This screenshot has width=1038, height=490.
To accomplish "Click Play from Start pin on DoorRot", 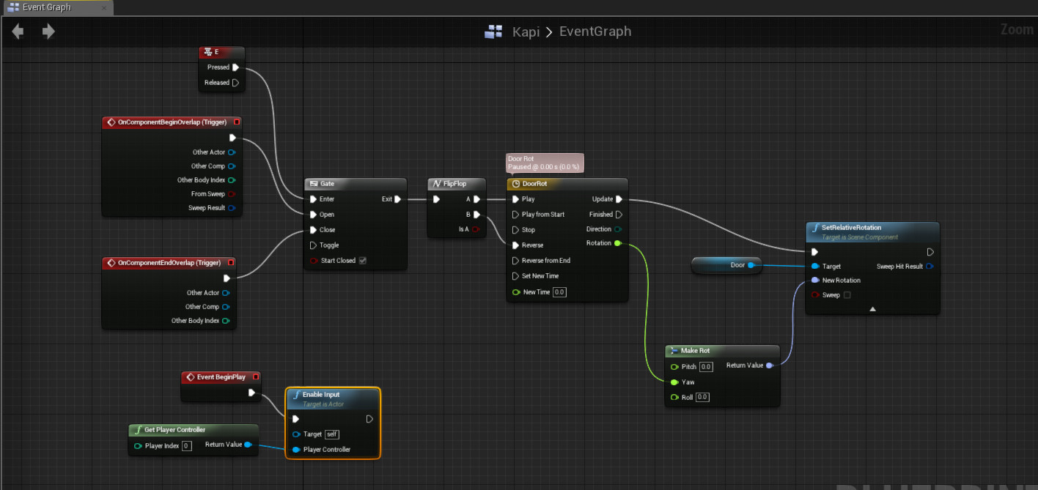I will pyautogui.click(x=516, y=215).
